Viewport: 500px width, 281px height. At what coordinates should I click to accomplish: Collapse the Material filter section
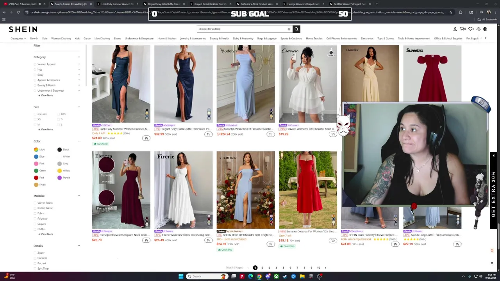[79, 196]
